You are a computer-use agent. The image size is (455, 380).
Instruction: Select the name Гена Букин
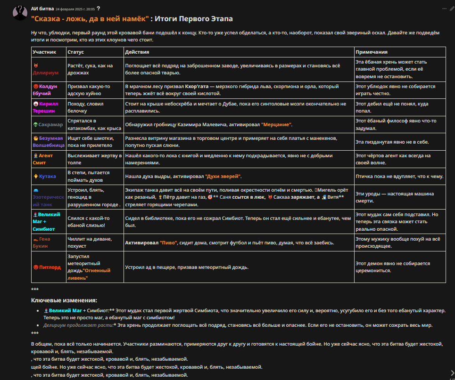pos(41,243)
